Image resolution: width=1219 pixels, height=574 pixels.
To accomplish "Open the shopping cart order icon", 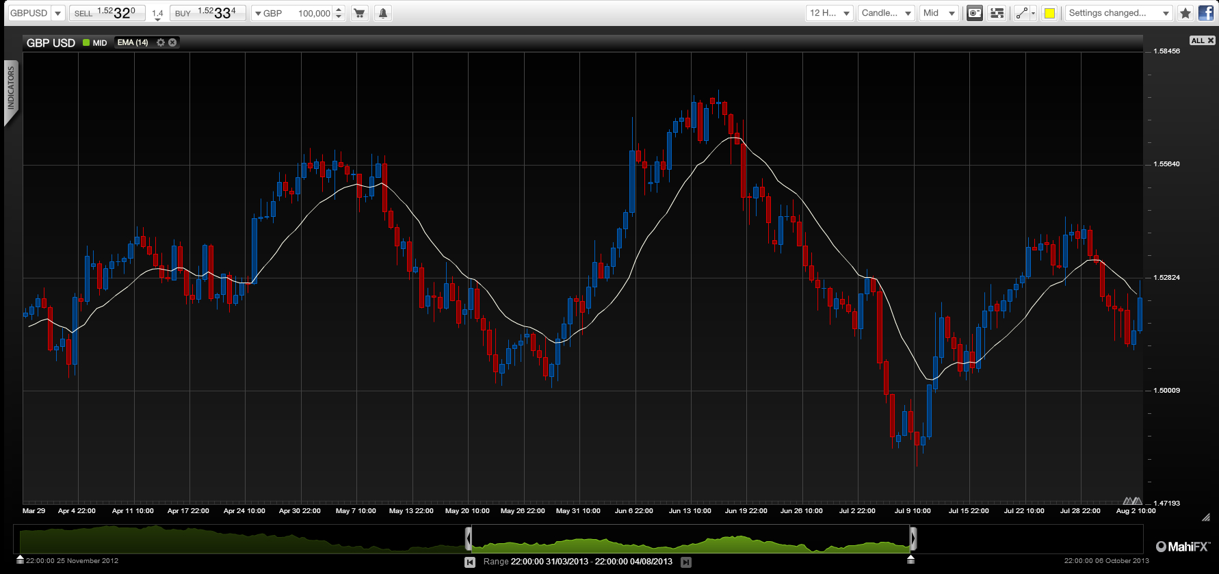I will coord(359,13).
